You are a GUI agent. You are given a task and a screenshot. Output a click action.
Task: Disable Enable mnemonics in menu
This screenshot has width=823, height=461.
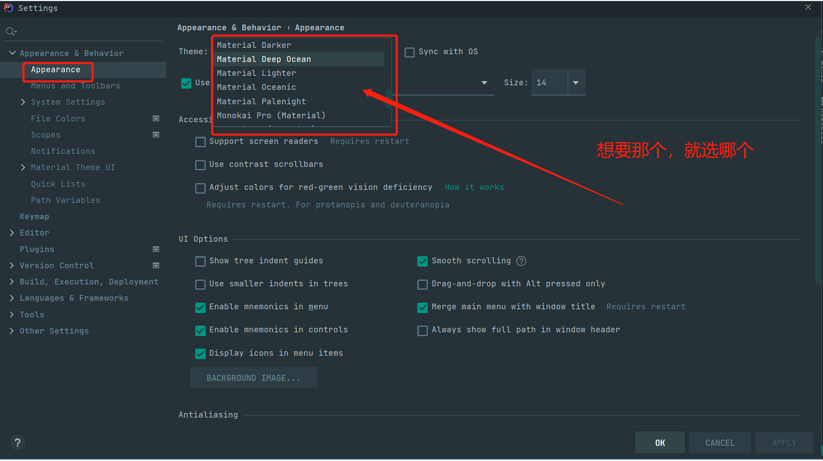[200, 308]
